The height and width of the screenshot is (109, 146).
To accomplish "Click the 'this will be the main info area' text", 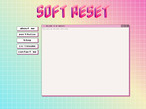I will pos(55,29).
